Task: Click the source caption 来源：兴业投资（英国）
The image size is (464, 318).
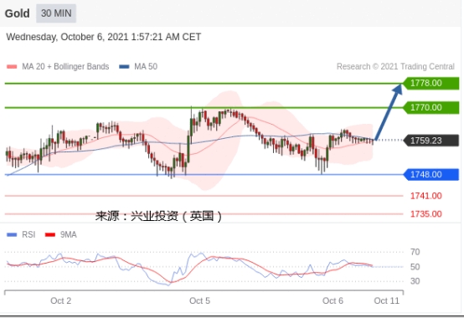Action: click(x=158, y=216)
